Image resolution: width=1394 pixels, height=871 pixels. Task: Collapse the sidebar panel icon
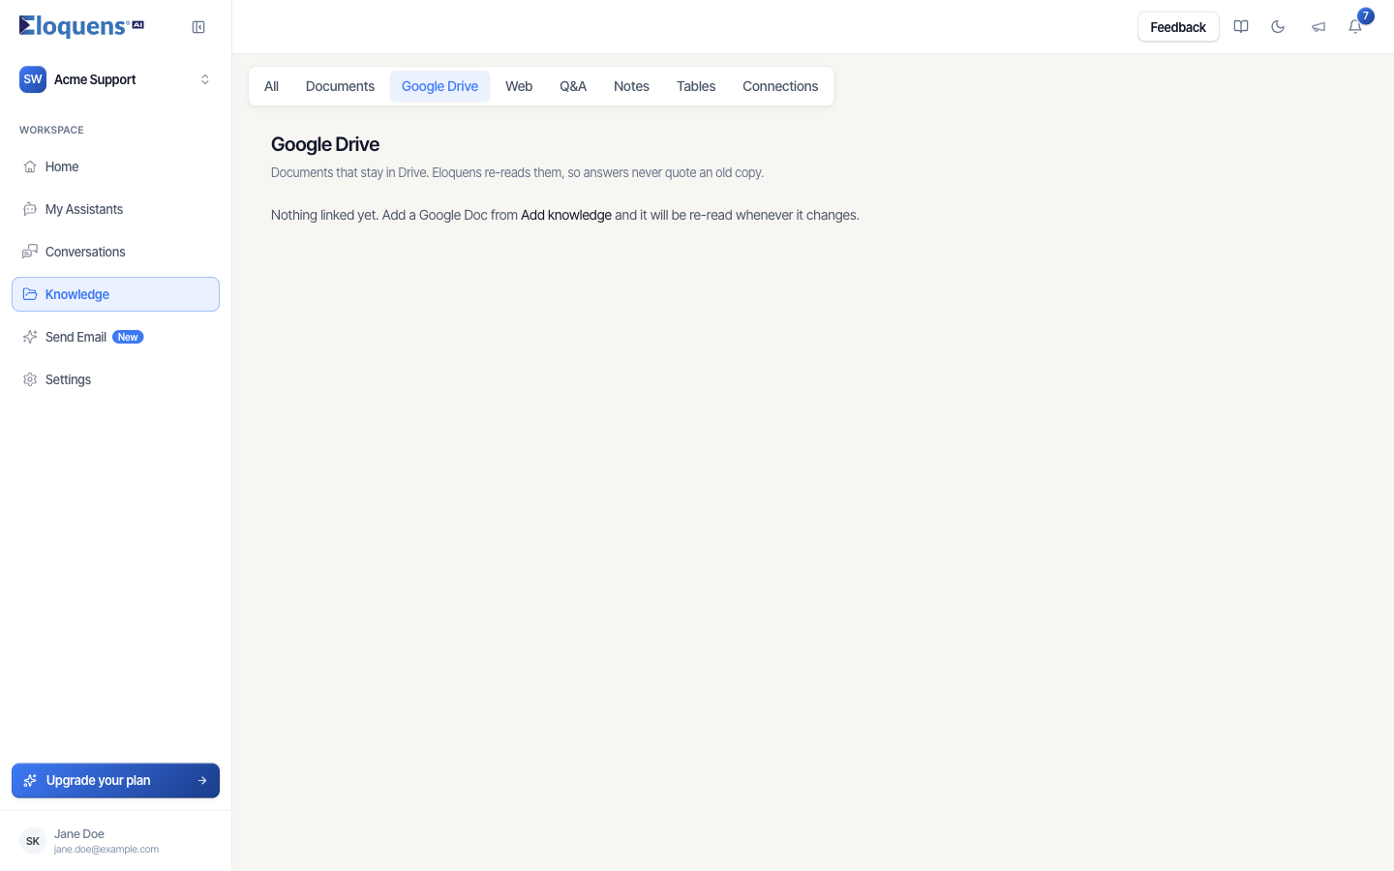tap(198, 27)
